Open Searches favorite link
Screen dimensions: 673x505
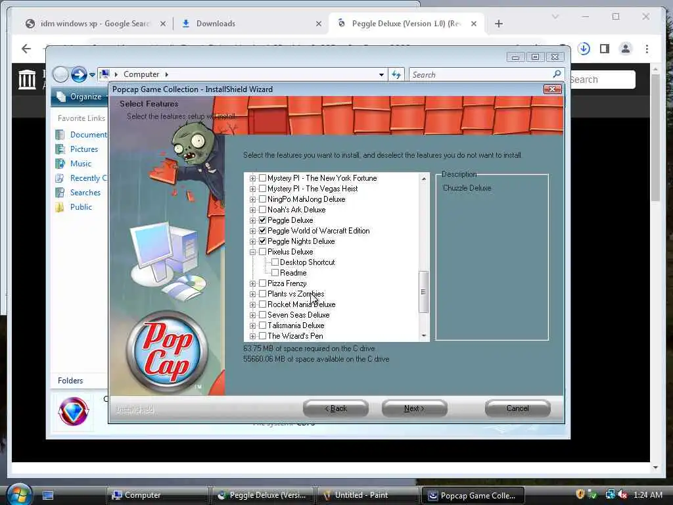(85, 193)
